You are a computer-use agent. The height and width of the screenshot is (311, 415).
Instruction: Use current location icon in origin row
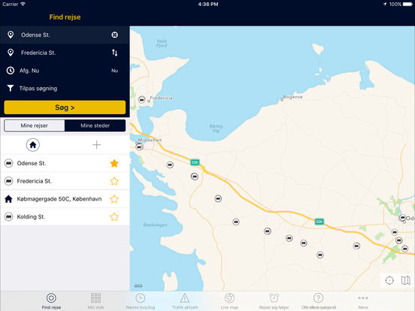[114, 35]
